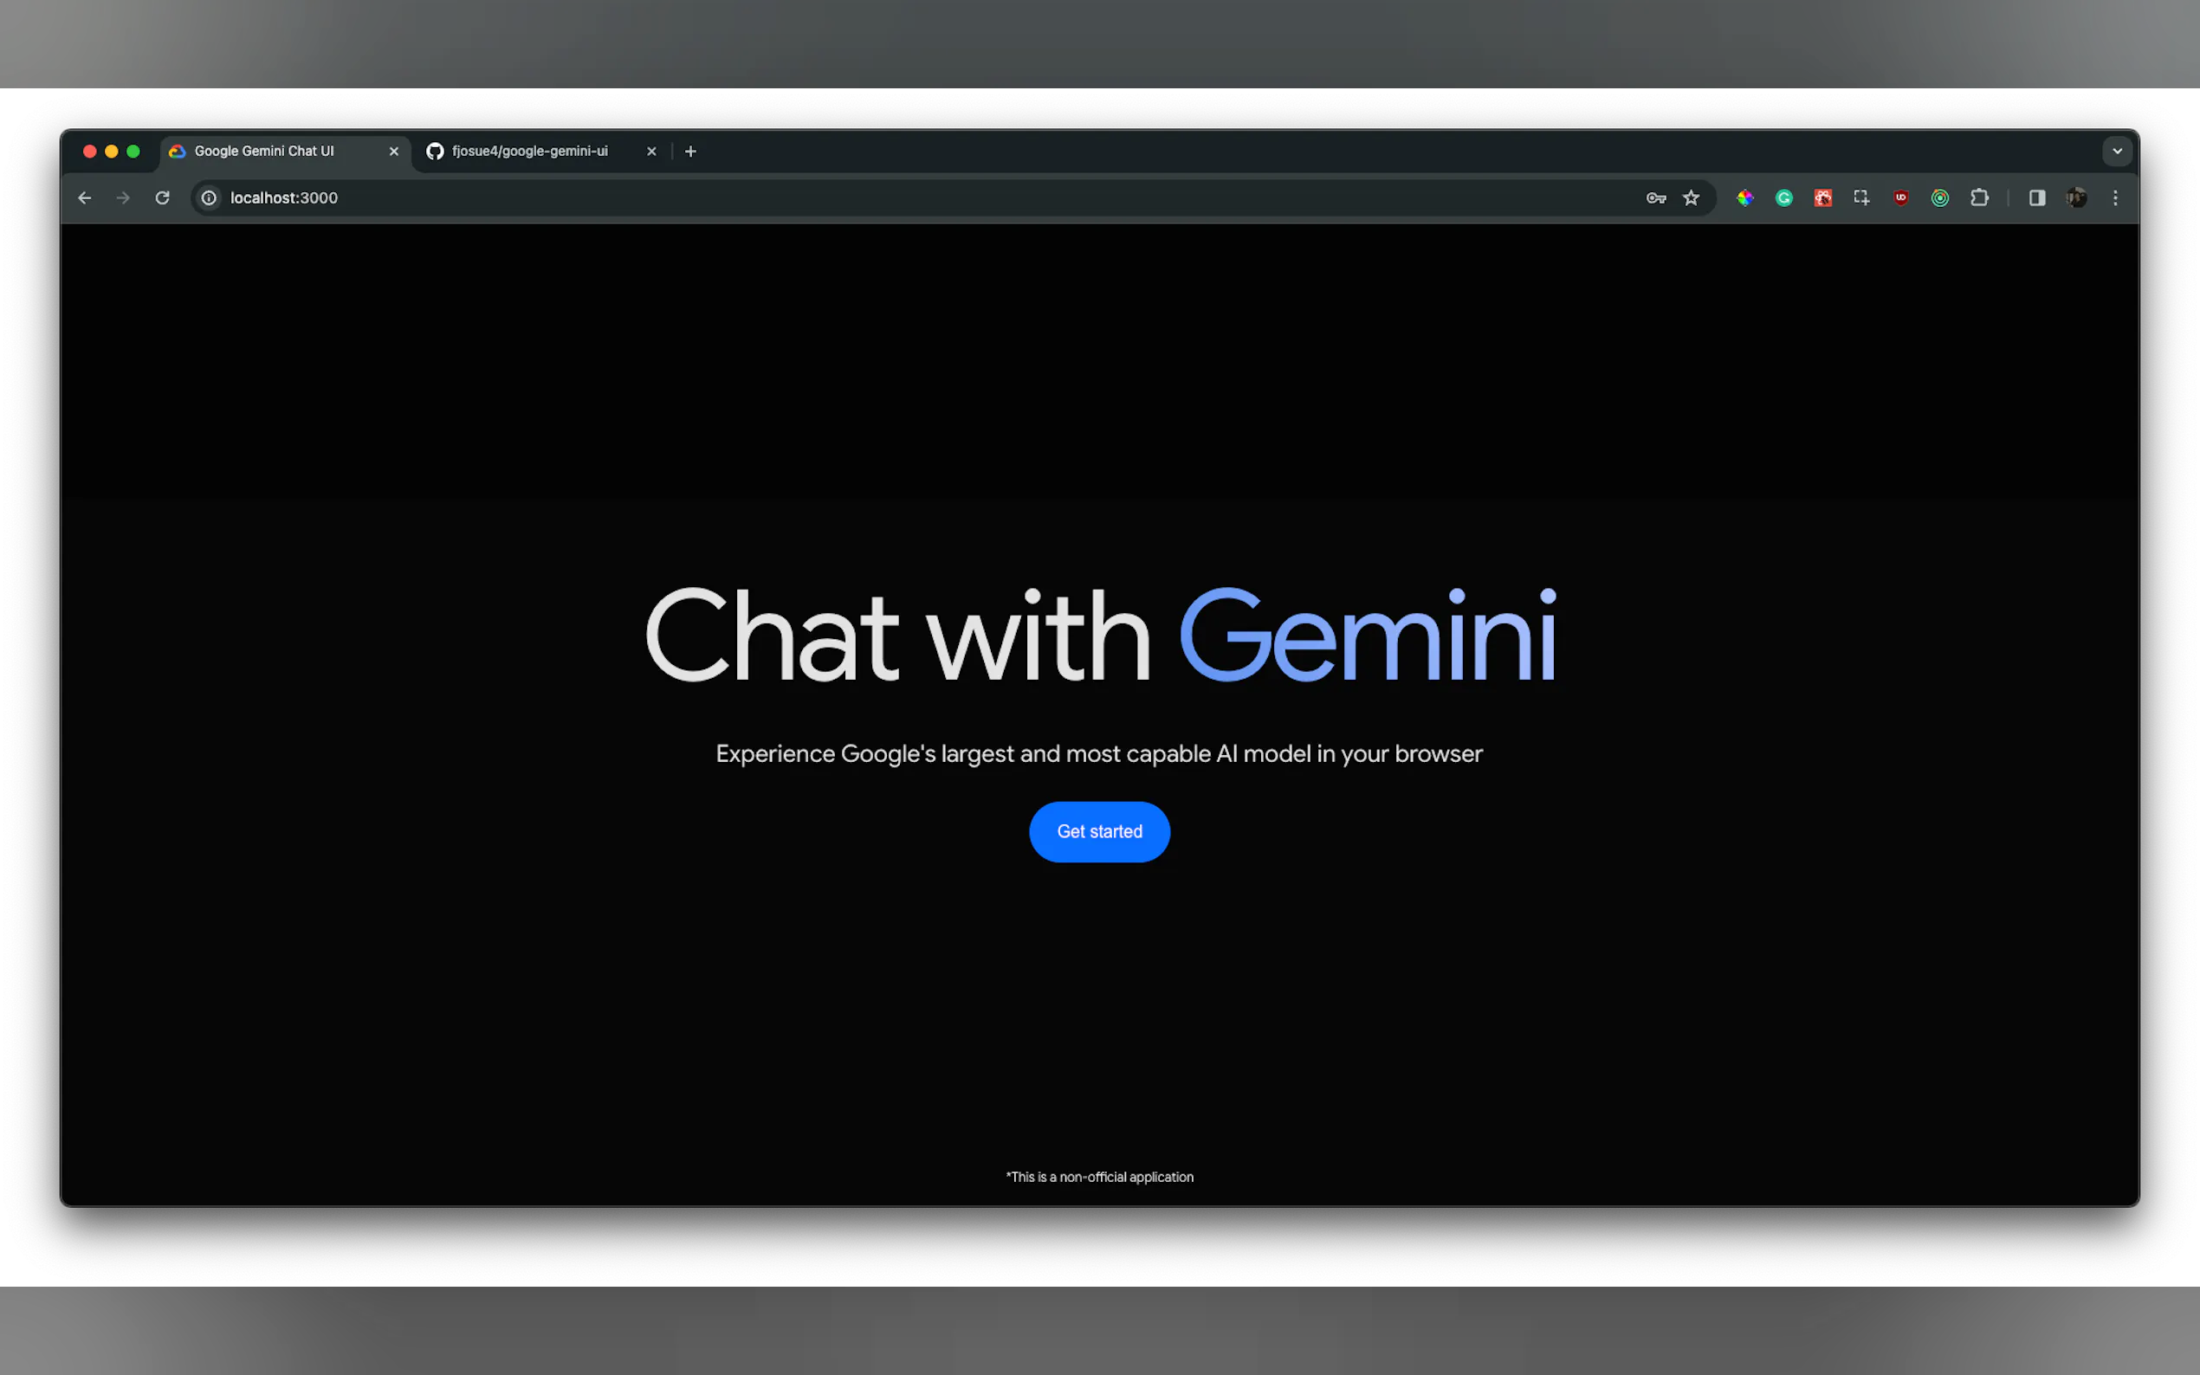Image resolution: width=2200 pixels, height=1375 pixels.
Task: Reload the localhost page
Action: (x=162, y=197)
